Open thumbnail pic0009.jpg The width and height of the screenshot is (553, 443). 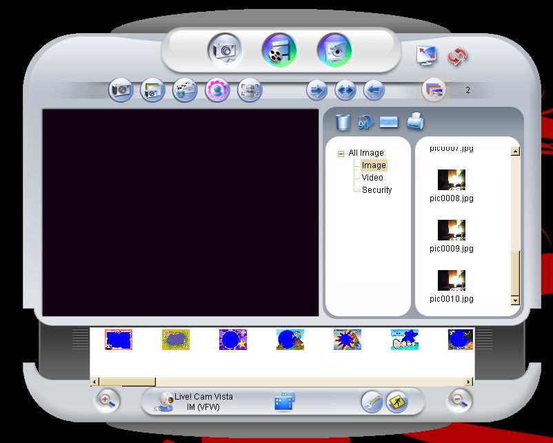452,230
